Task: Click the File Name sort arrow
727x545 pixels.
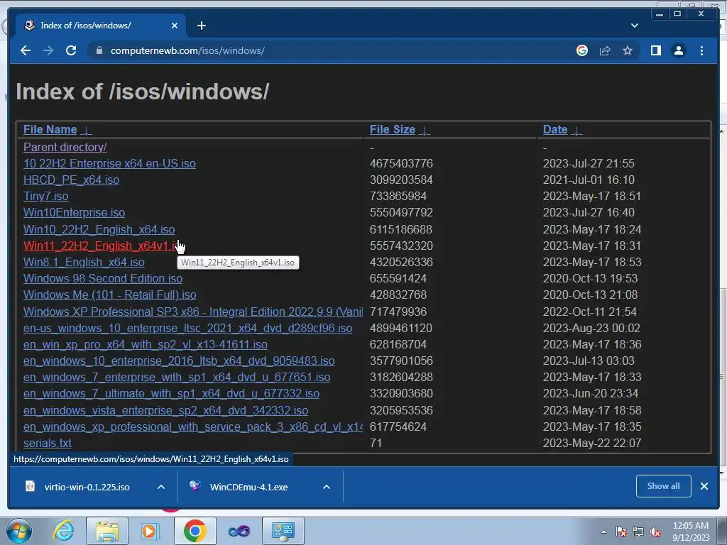Action: 86,131
